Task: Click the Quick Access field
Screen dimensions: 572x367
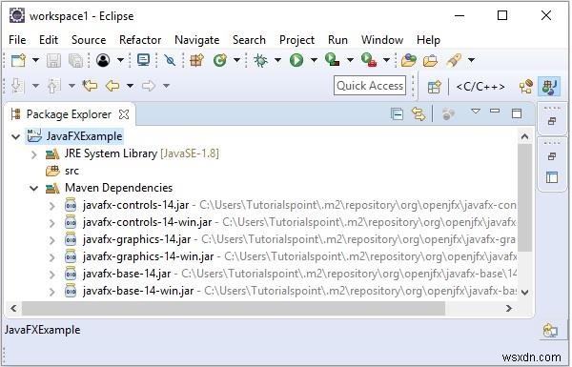Action: 370,86
